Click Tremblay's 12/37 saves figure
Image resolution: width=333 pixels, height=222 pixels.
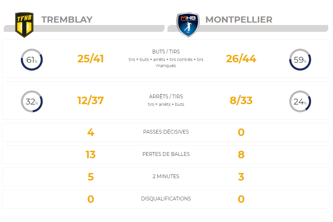click(x=91, y=100)
